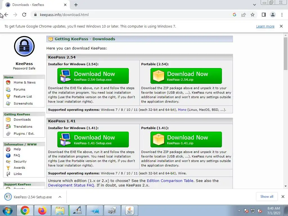Click scrollbar down arrow
Viewport: 288px width, 216px height.
(x=285, y=186)
